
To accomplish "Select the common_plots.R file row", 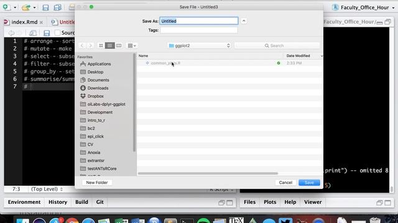I will coord(230,63).
